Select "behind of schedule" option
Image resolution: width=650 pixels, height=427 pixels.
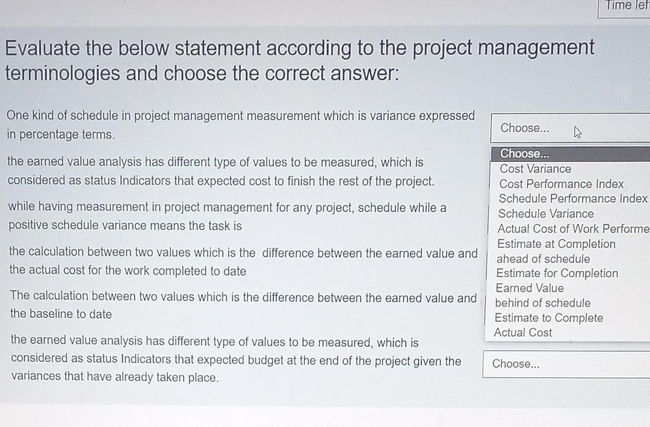coord(542,303)
